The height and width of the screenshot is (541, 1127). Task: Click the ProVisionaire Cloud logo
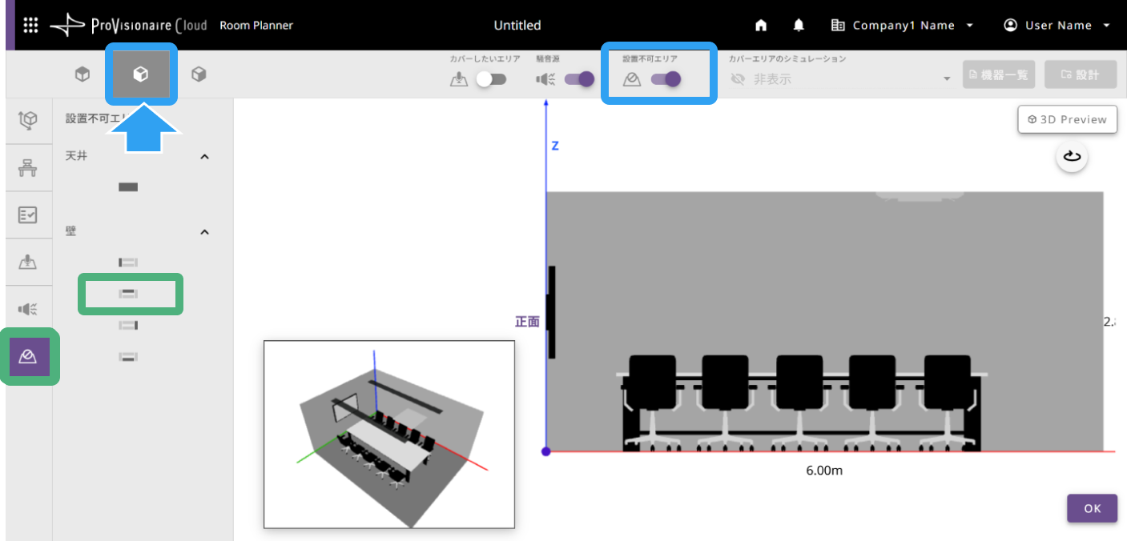pos(128,26)
